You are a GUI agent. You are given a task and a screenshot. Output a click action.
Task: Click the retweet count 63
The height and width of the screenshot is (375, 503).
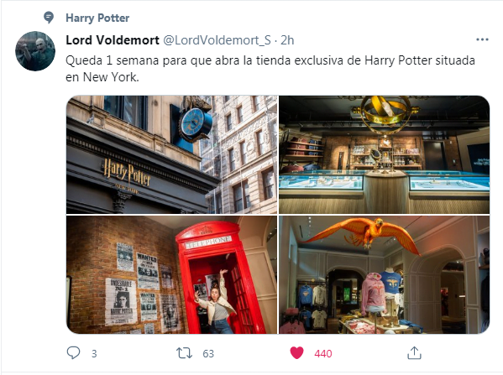click(208, 353)
